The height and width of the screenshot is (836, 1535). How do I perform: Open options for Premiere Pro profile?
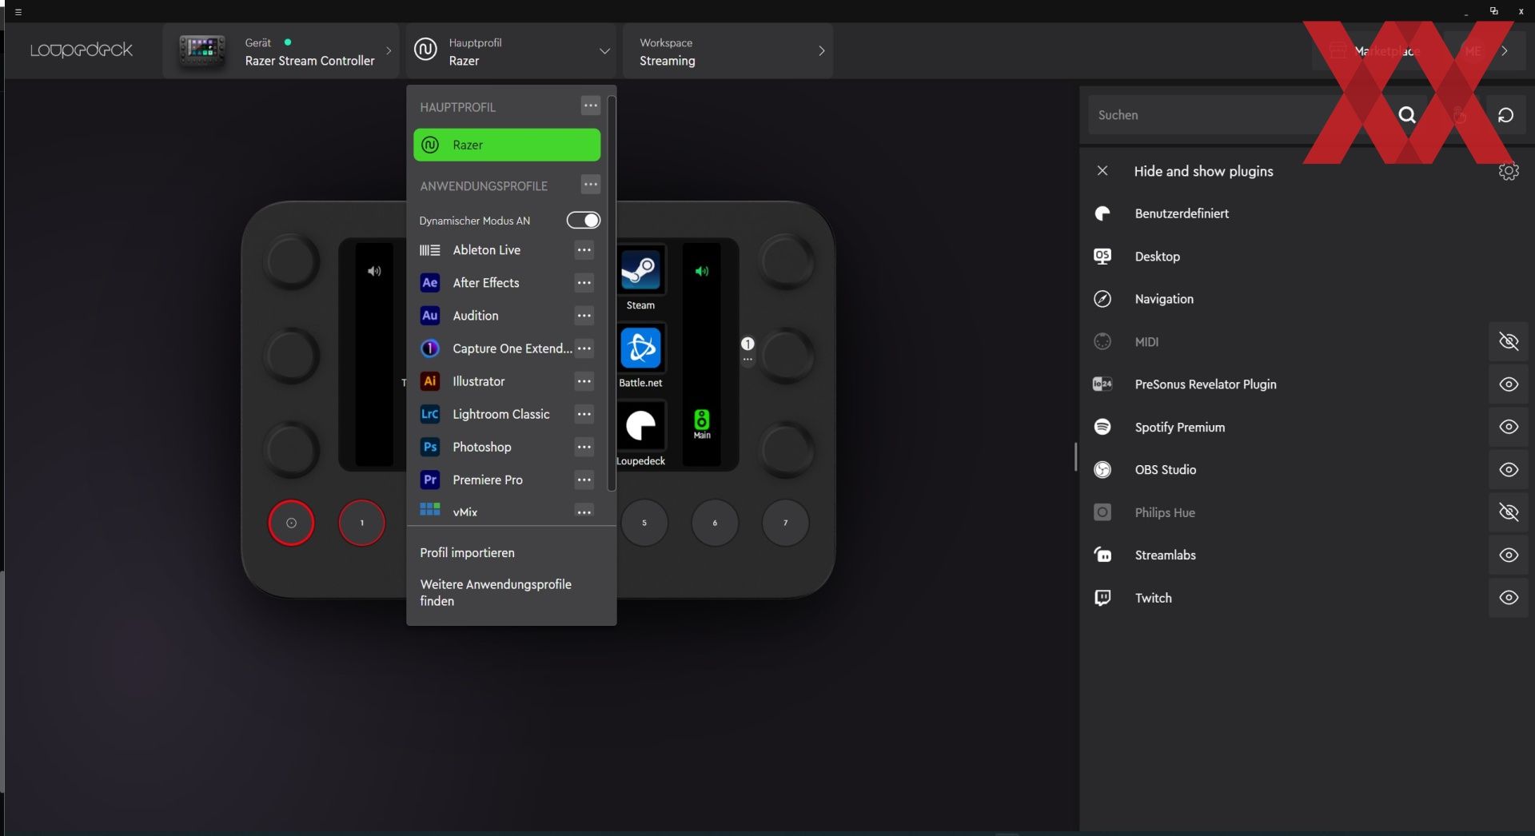[584, 480]
